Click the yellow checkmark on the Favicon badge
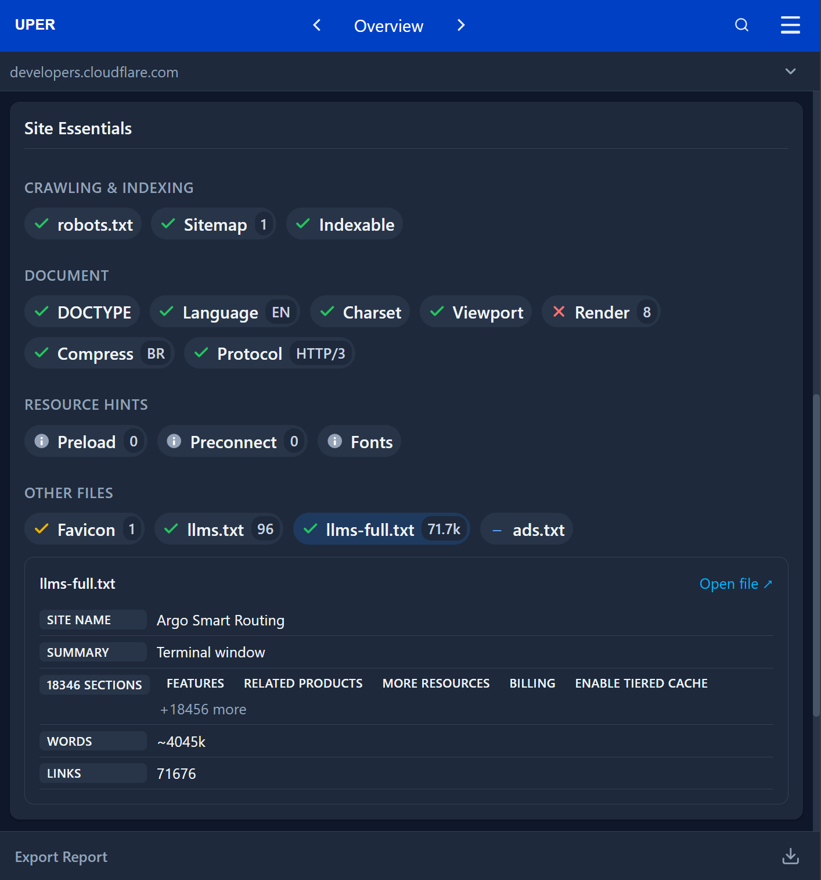 41,529
